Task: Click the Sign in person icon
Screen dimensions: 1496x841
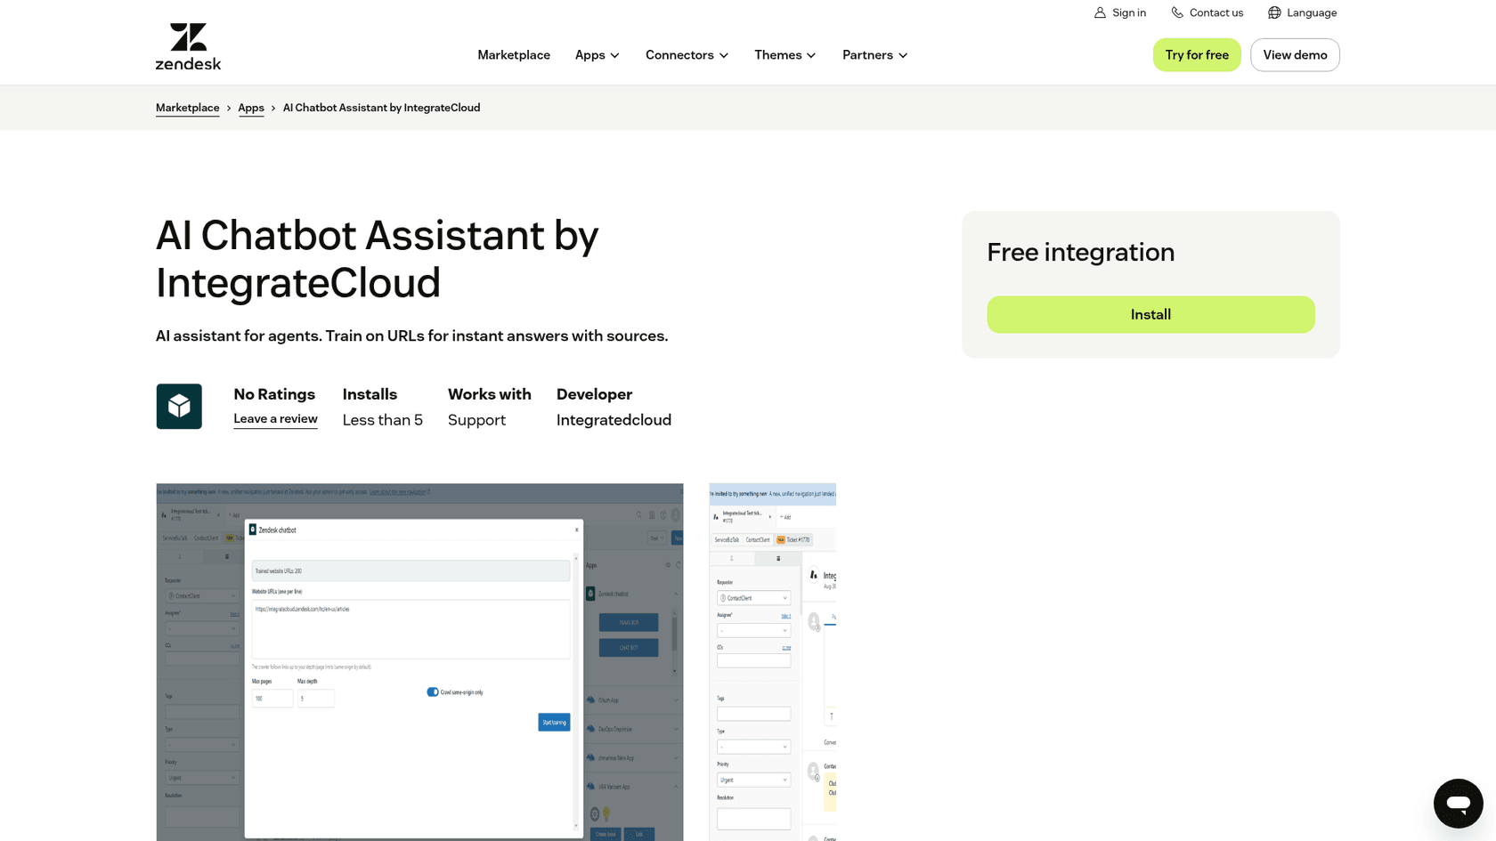Action: point(1100,12)
